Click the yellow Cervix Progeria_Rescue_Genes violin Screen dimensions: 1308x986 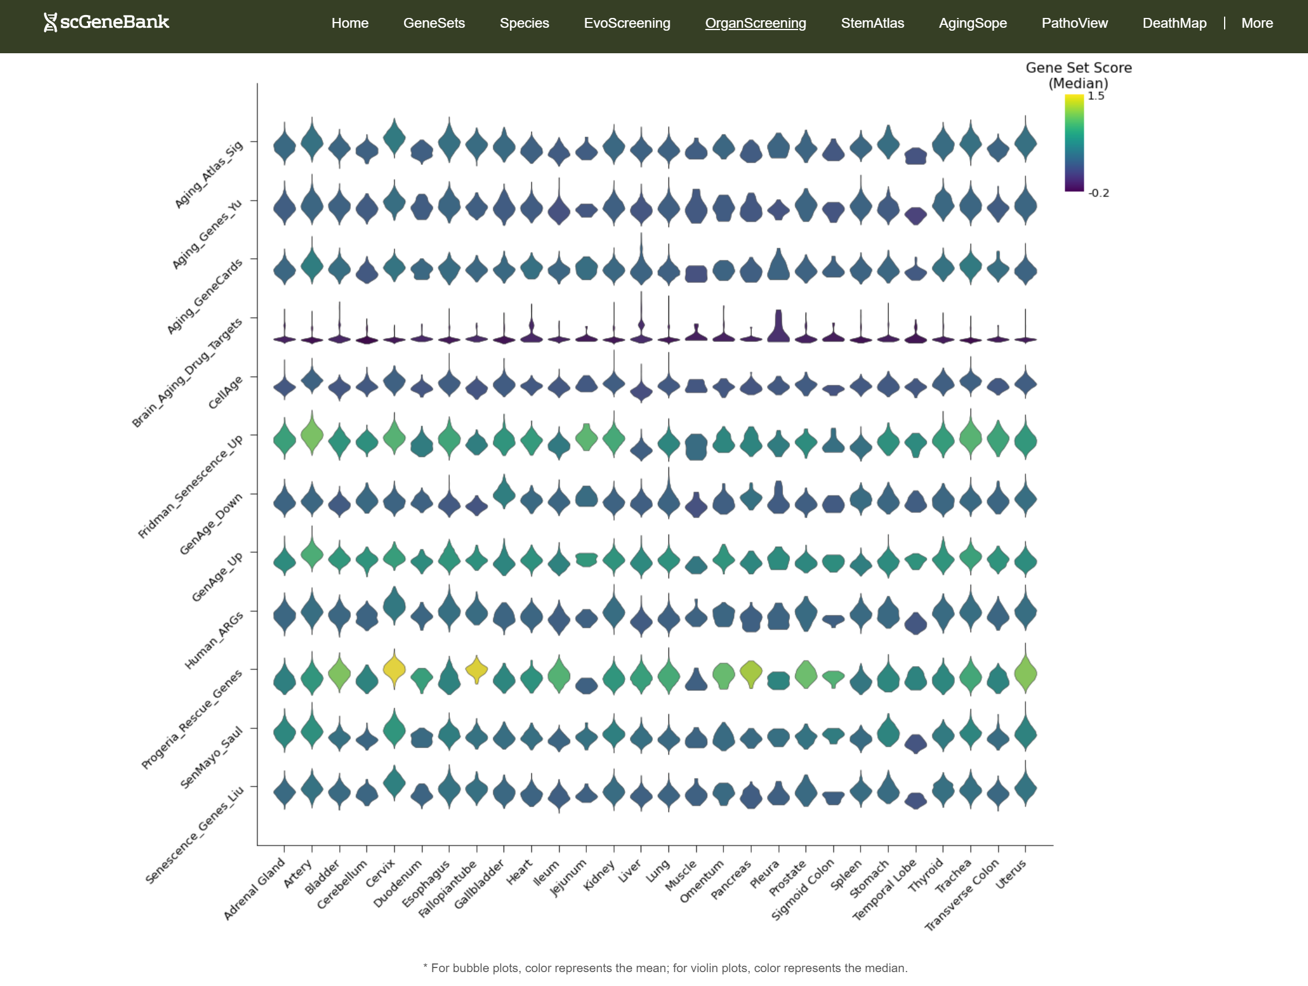394,669
